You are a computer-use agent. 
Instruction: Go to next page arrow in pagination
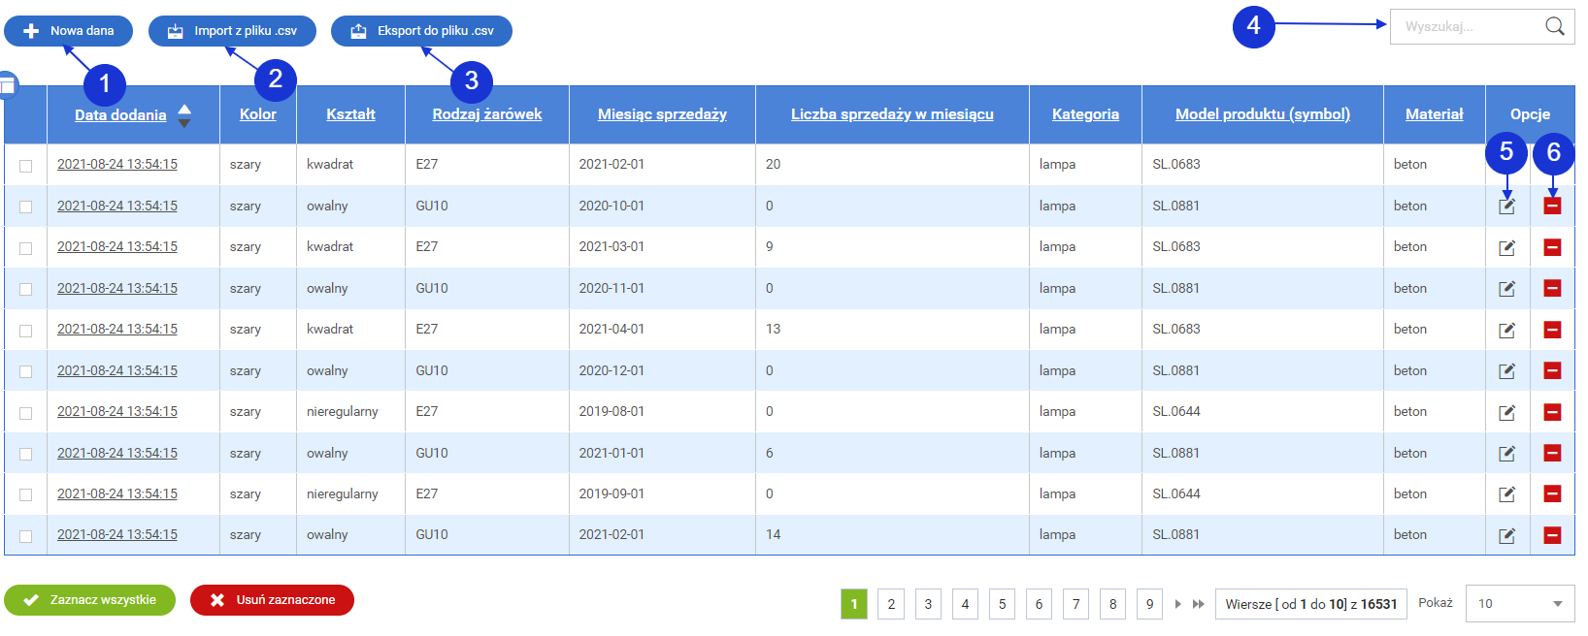coord(1177,604)
